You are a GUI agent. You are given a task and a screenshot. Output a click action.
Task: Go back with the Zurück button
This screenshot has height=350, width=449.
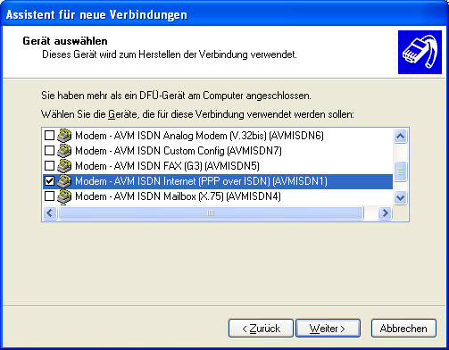tap(261, 329)
